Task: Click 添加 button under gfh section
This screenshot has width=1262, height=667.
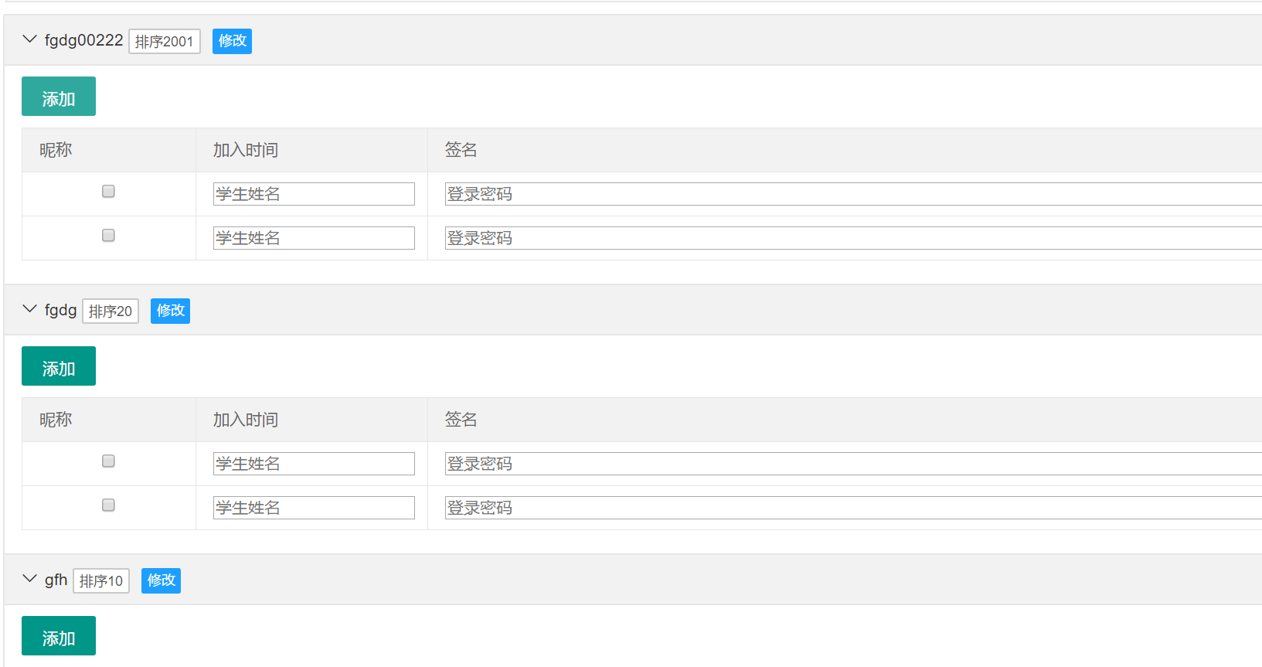Action: click(x=59, y=636)
